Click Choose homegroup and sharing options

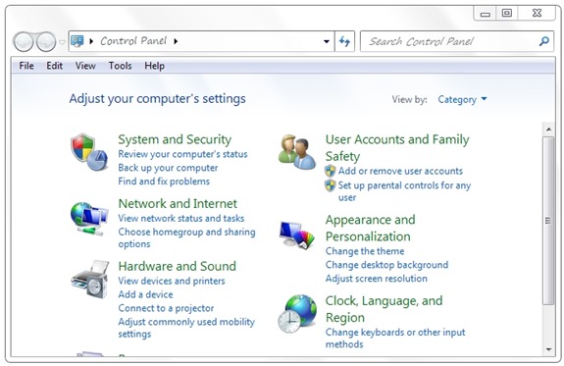click(186, 237)
